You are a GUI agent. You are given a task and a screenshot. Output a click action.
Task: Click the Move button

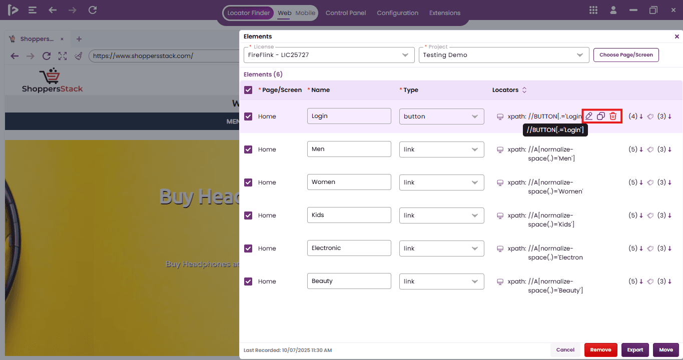[666, 350]
